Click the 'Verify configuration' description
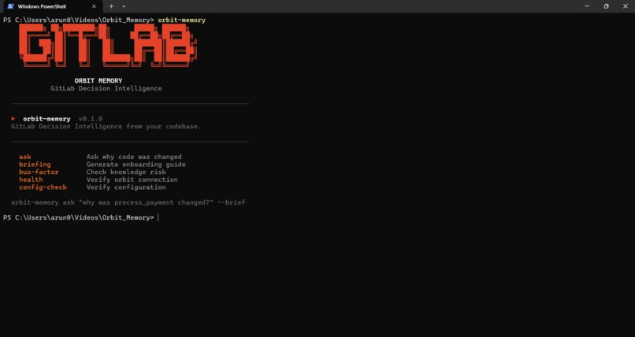This screenshot has height=337, width=635. (x=126, y=187)
